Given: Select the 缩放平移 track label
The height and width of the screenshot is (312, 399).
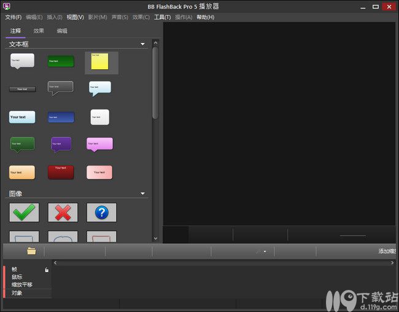Looking at the screenshot, I should [x=22, y=284].
